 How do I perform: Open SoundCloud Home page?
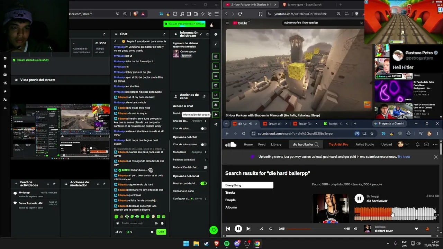tap(248, 144)
